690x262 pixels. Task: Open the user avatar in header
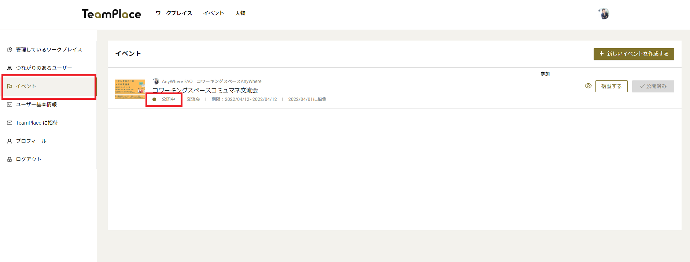coord(604,14)
